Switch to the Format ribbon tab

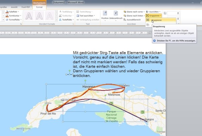pyautogui.click(x=39, y=7)
